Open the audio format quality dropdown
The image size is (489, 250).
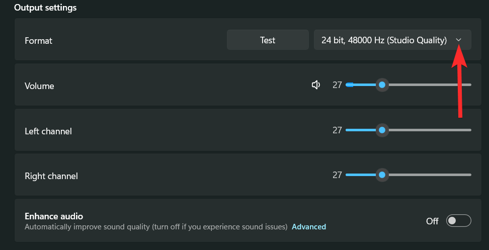pyautogui.click(x=392, y=40)
